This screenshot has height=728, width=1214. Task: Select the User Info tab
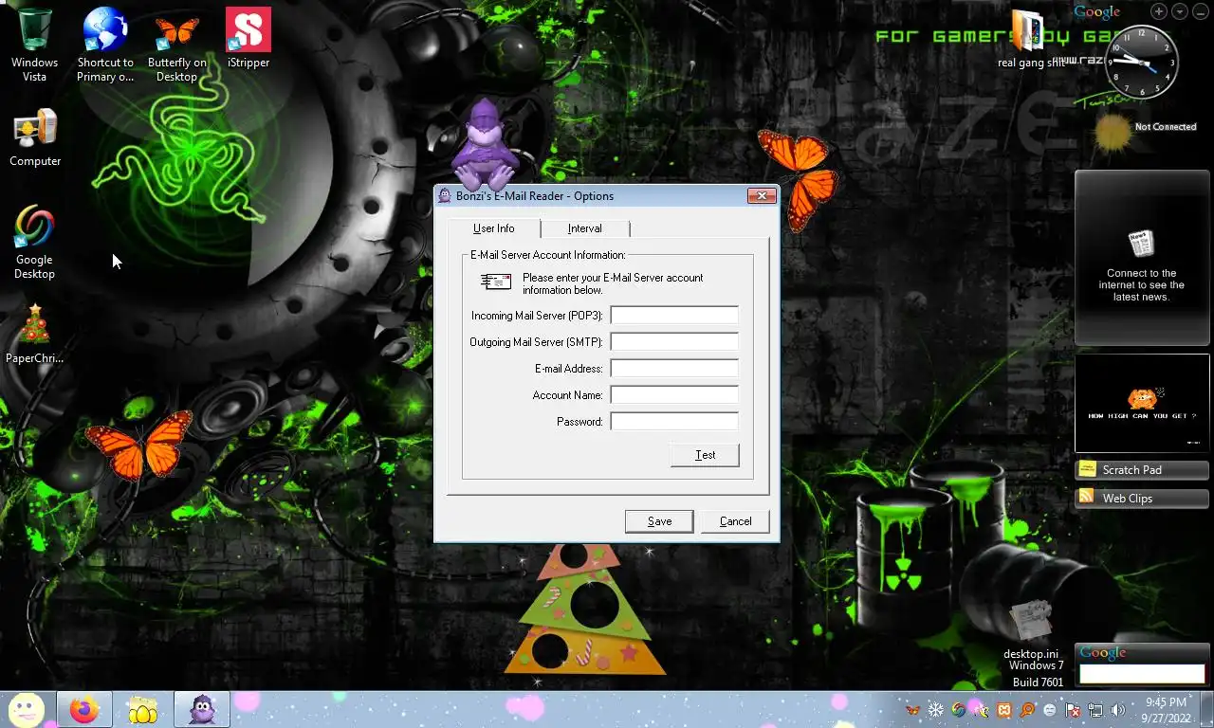tap(493, 228)
